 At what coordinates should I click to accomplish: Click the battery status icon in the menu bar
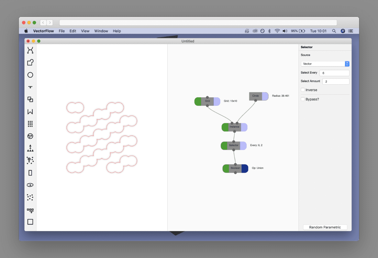(302, 31)
